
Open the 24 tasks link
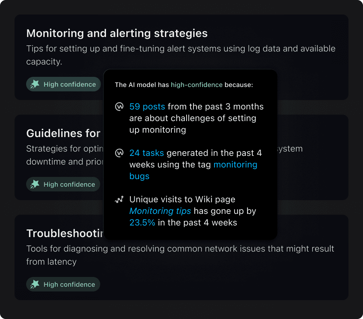click(x=147, y=153)
